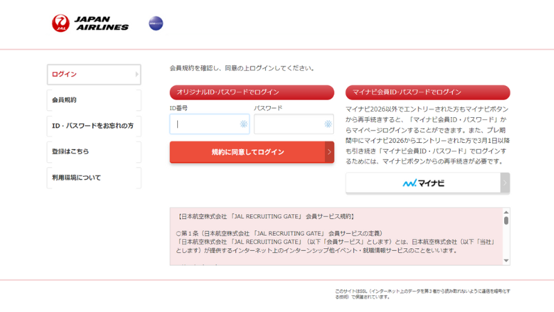The width and height of the screenshot is (554, 312).
Task: Focus the パスワード input field
Action: (294, 124)
